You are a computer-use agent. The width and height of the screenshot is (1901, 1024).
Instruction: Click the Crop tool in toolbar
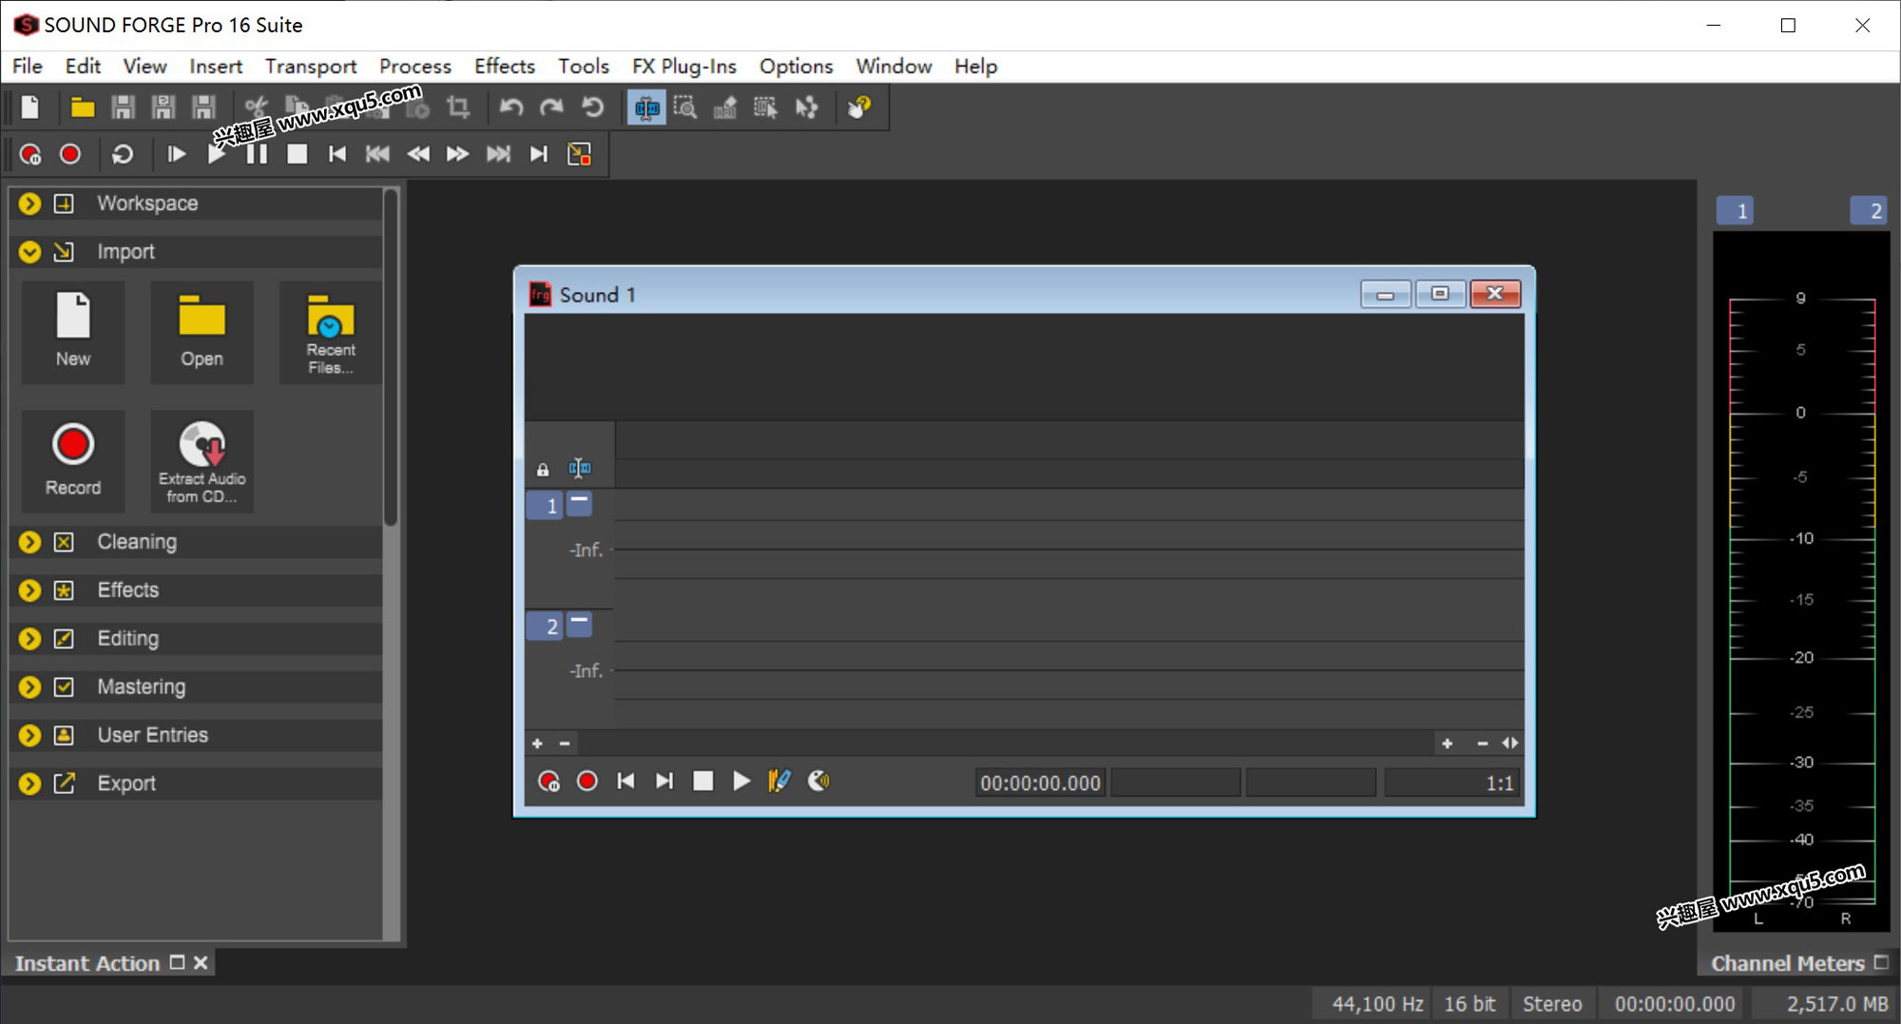point(459,107)
